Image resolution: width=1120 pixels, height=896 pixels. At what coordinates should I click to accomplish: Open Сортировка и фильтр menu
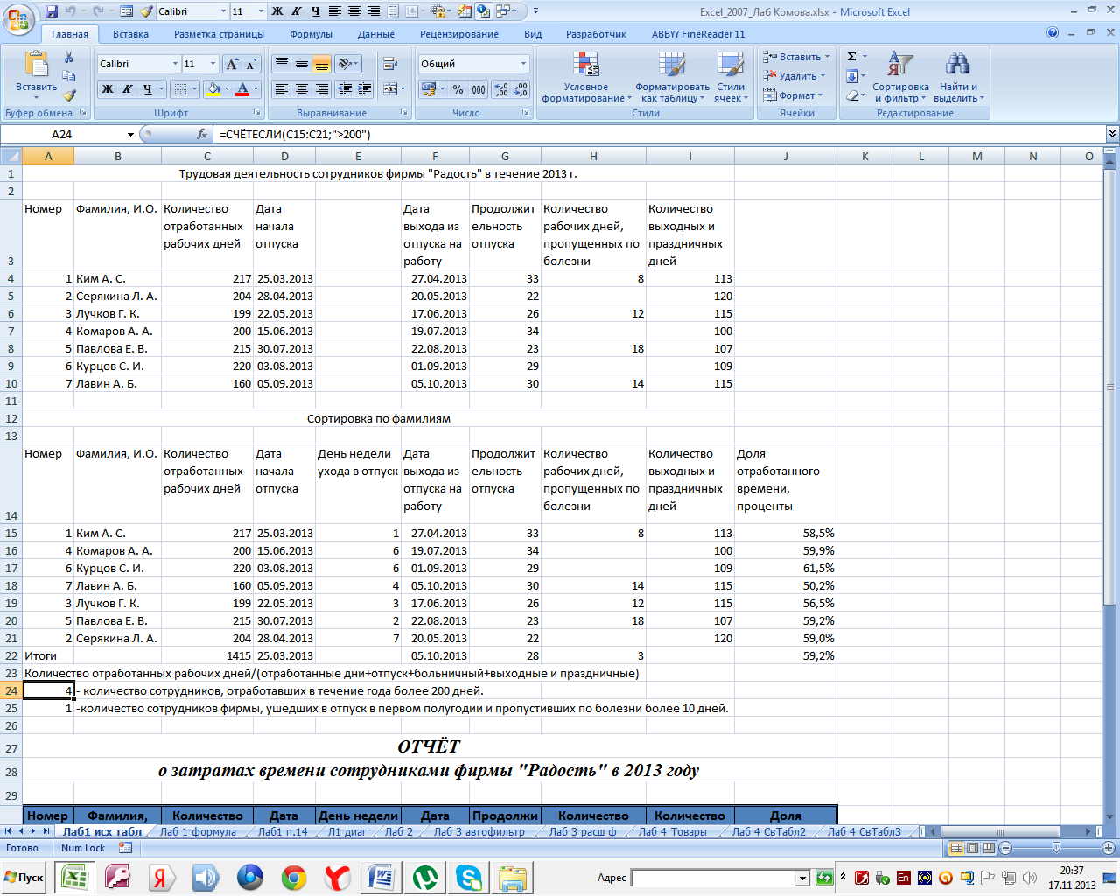point(900,77)
